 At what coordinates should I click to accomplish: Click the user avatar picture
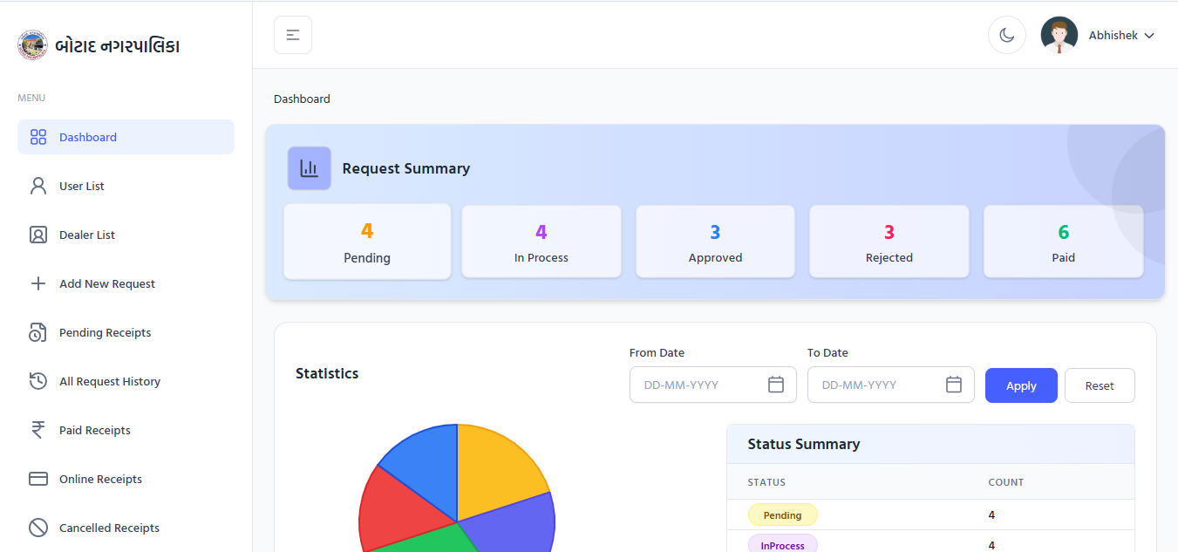click(1059, 35)
